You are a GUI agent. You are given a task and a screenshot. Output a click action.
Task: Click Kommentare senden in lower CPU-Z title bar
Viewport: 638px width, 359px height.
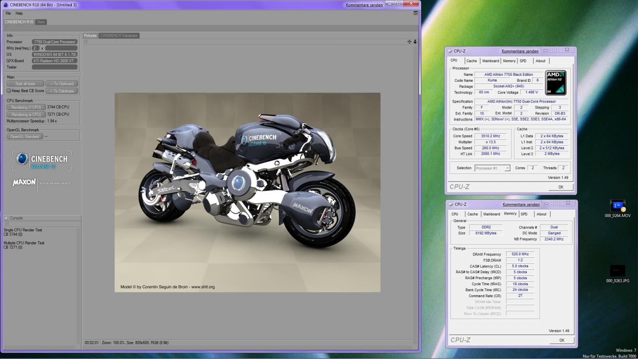521,204
